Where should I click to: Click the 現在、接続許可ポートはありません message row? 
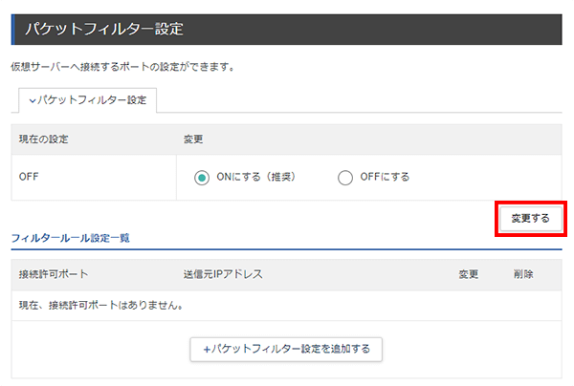click(287, 306)
